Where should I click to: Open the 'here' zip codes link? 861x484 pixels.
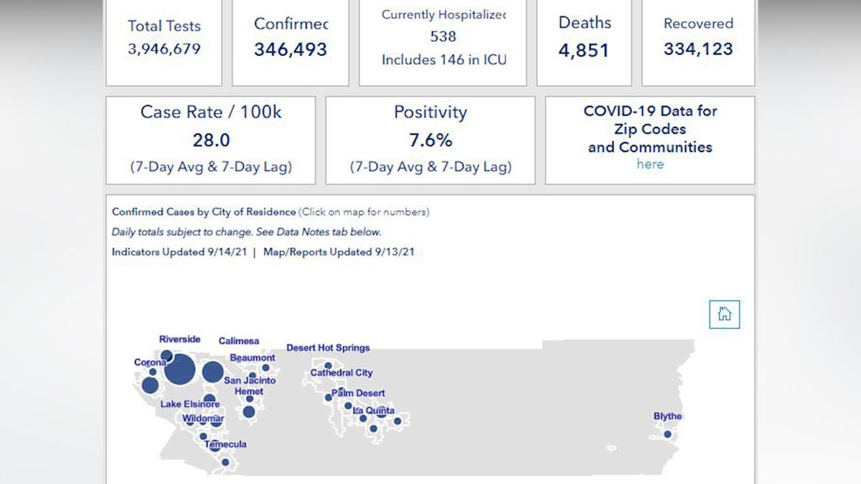(x=650, y=164)
